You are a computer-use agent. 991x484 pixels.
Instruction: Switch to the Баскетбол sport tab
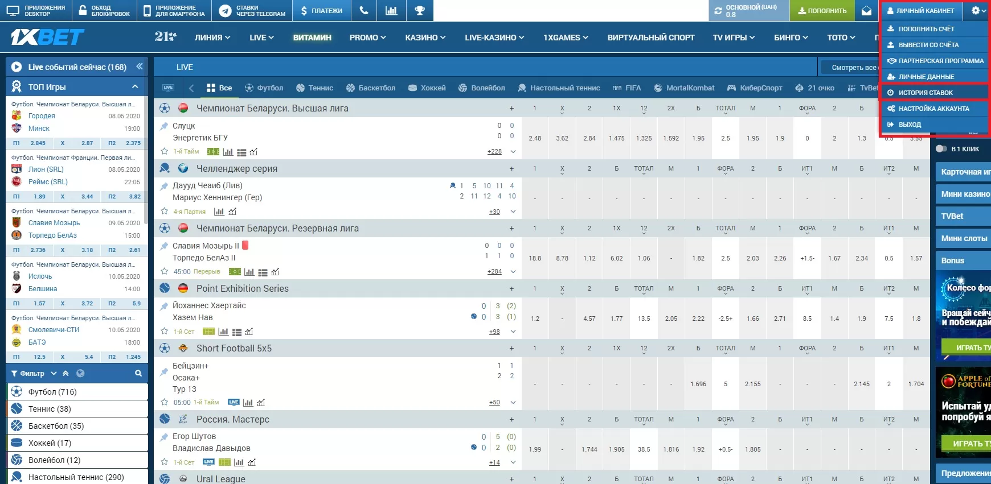(371, 88)
